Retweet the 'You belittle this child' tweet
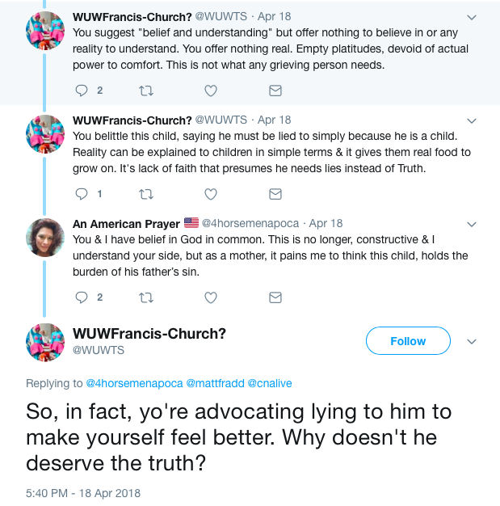This screenshot has height=506, width=500. 146,193
